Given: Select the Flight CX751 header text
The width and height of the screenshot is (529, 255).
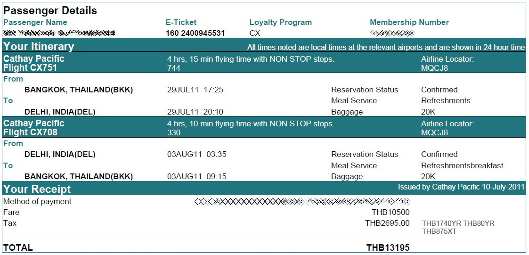Looking at the screenshot, I should 30,68.
